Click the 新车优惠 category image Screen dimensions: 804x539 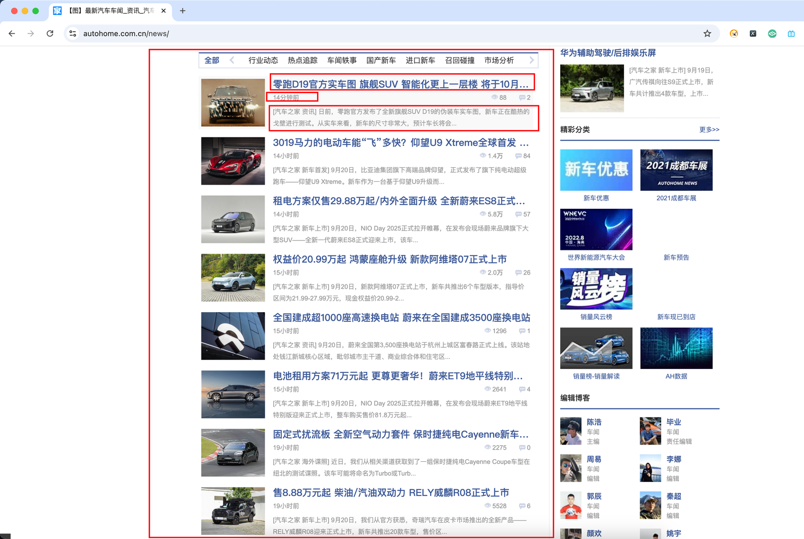tap(596, 170)
